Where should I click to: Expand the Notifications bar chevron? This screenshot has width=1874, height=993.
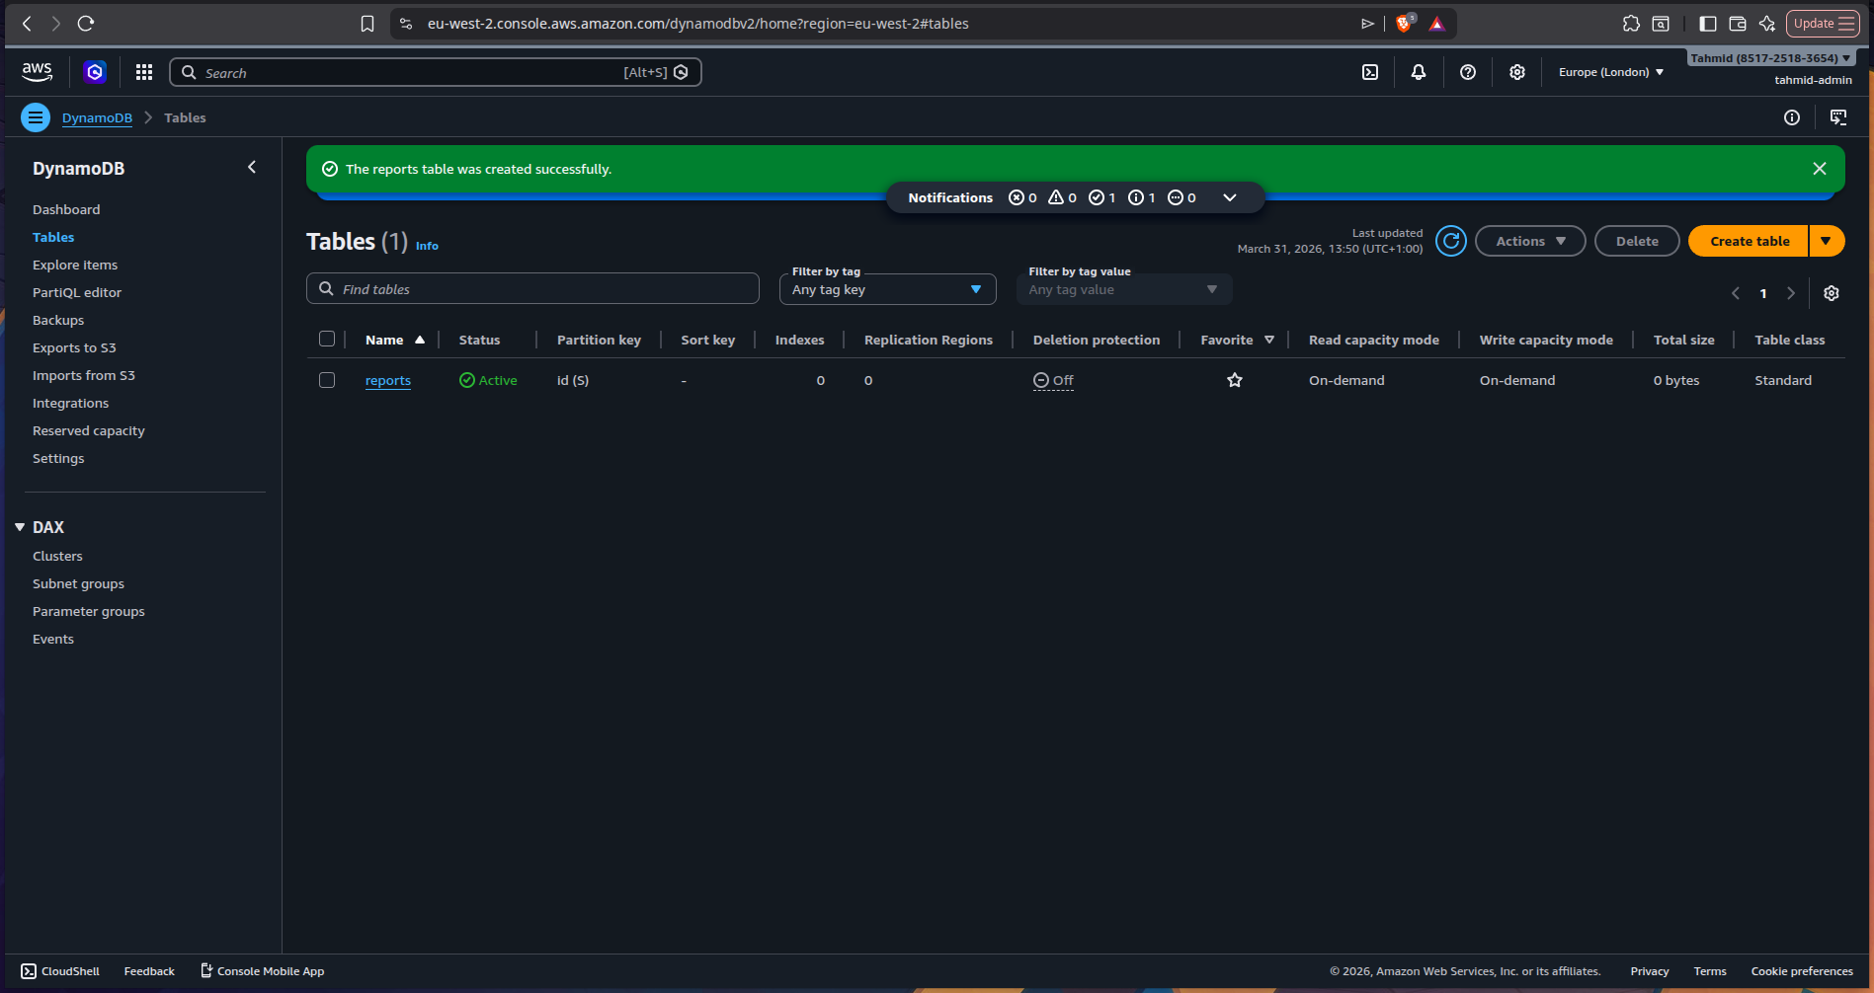click(1230, 197)
